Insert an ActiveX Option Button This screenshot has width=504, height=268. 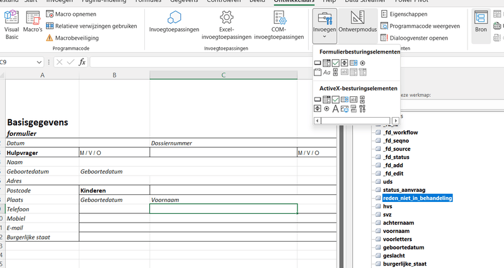[326, 109]
